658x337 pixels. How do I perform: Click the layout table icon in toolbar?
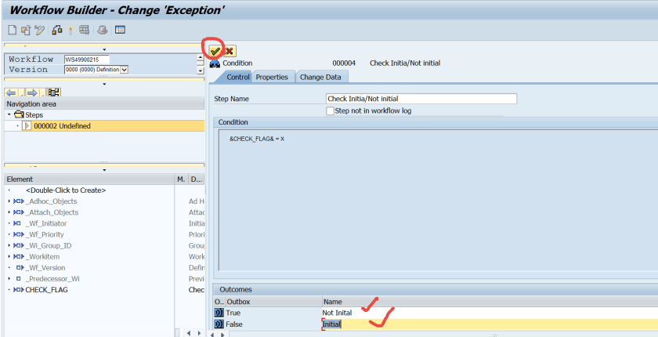pyautogui.click(x=120, y=30)
